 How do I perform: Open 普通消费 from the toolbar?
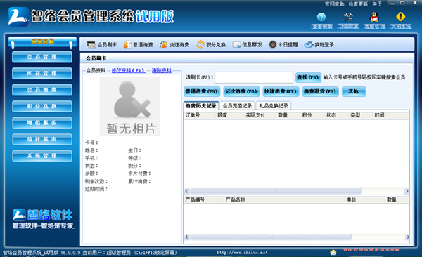click(138, 45)
